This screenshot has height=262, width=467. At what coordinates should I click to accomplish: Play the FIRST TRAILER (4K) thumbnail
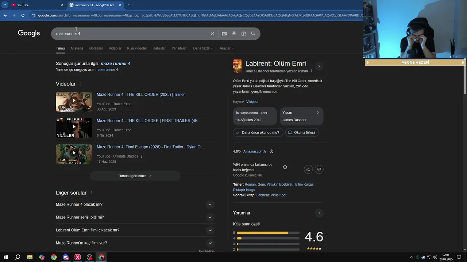[74, 128]
